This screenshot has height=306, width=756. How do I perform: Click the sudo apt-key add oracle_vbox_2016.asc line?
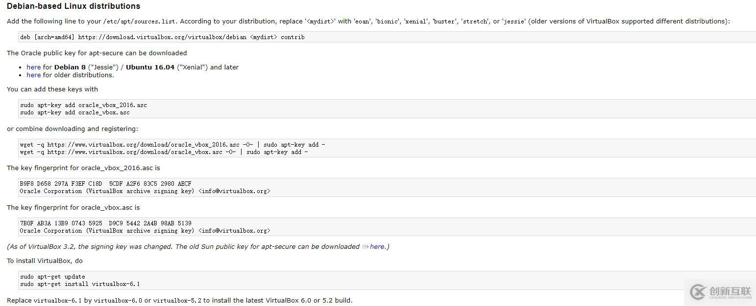tap(83, 105)
